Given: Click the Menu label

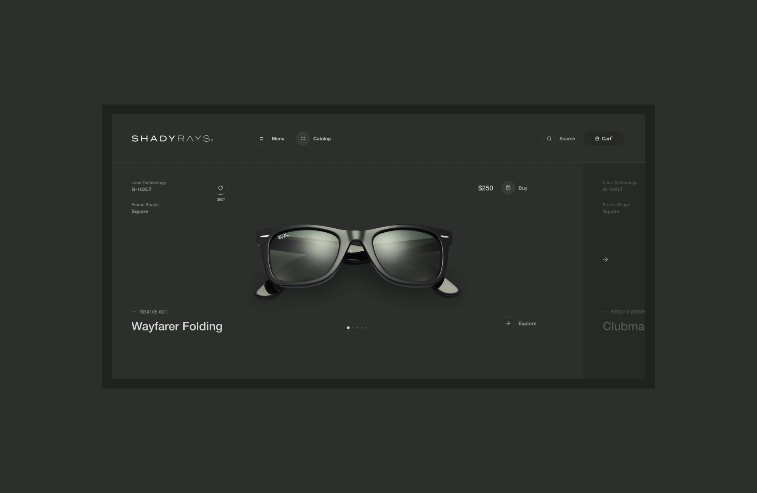Looking at the screenshot, I should 278,138.
